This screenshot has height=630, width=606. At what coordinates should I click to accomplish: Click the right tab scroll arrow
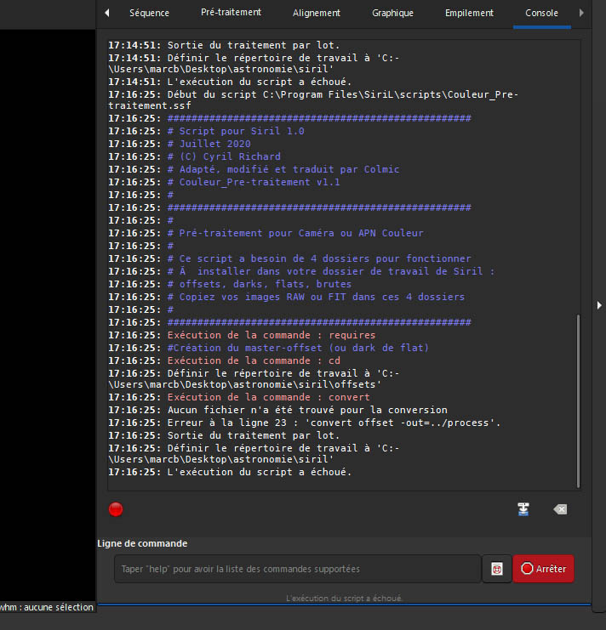(x=581, y=13)
